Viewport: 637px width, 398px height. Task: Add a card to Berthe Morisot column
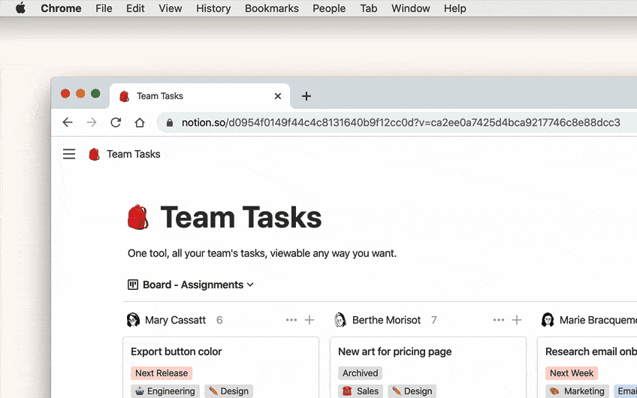(x=517, y=320)
